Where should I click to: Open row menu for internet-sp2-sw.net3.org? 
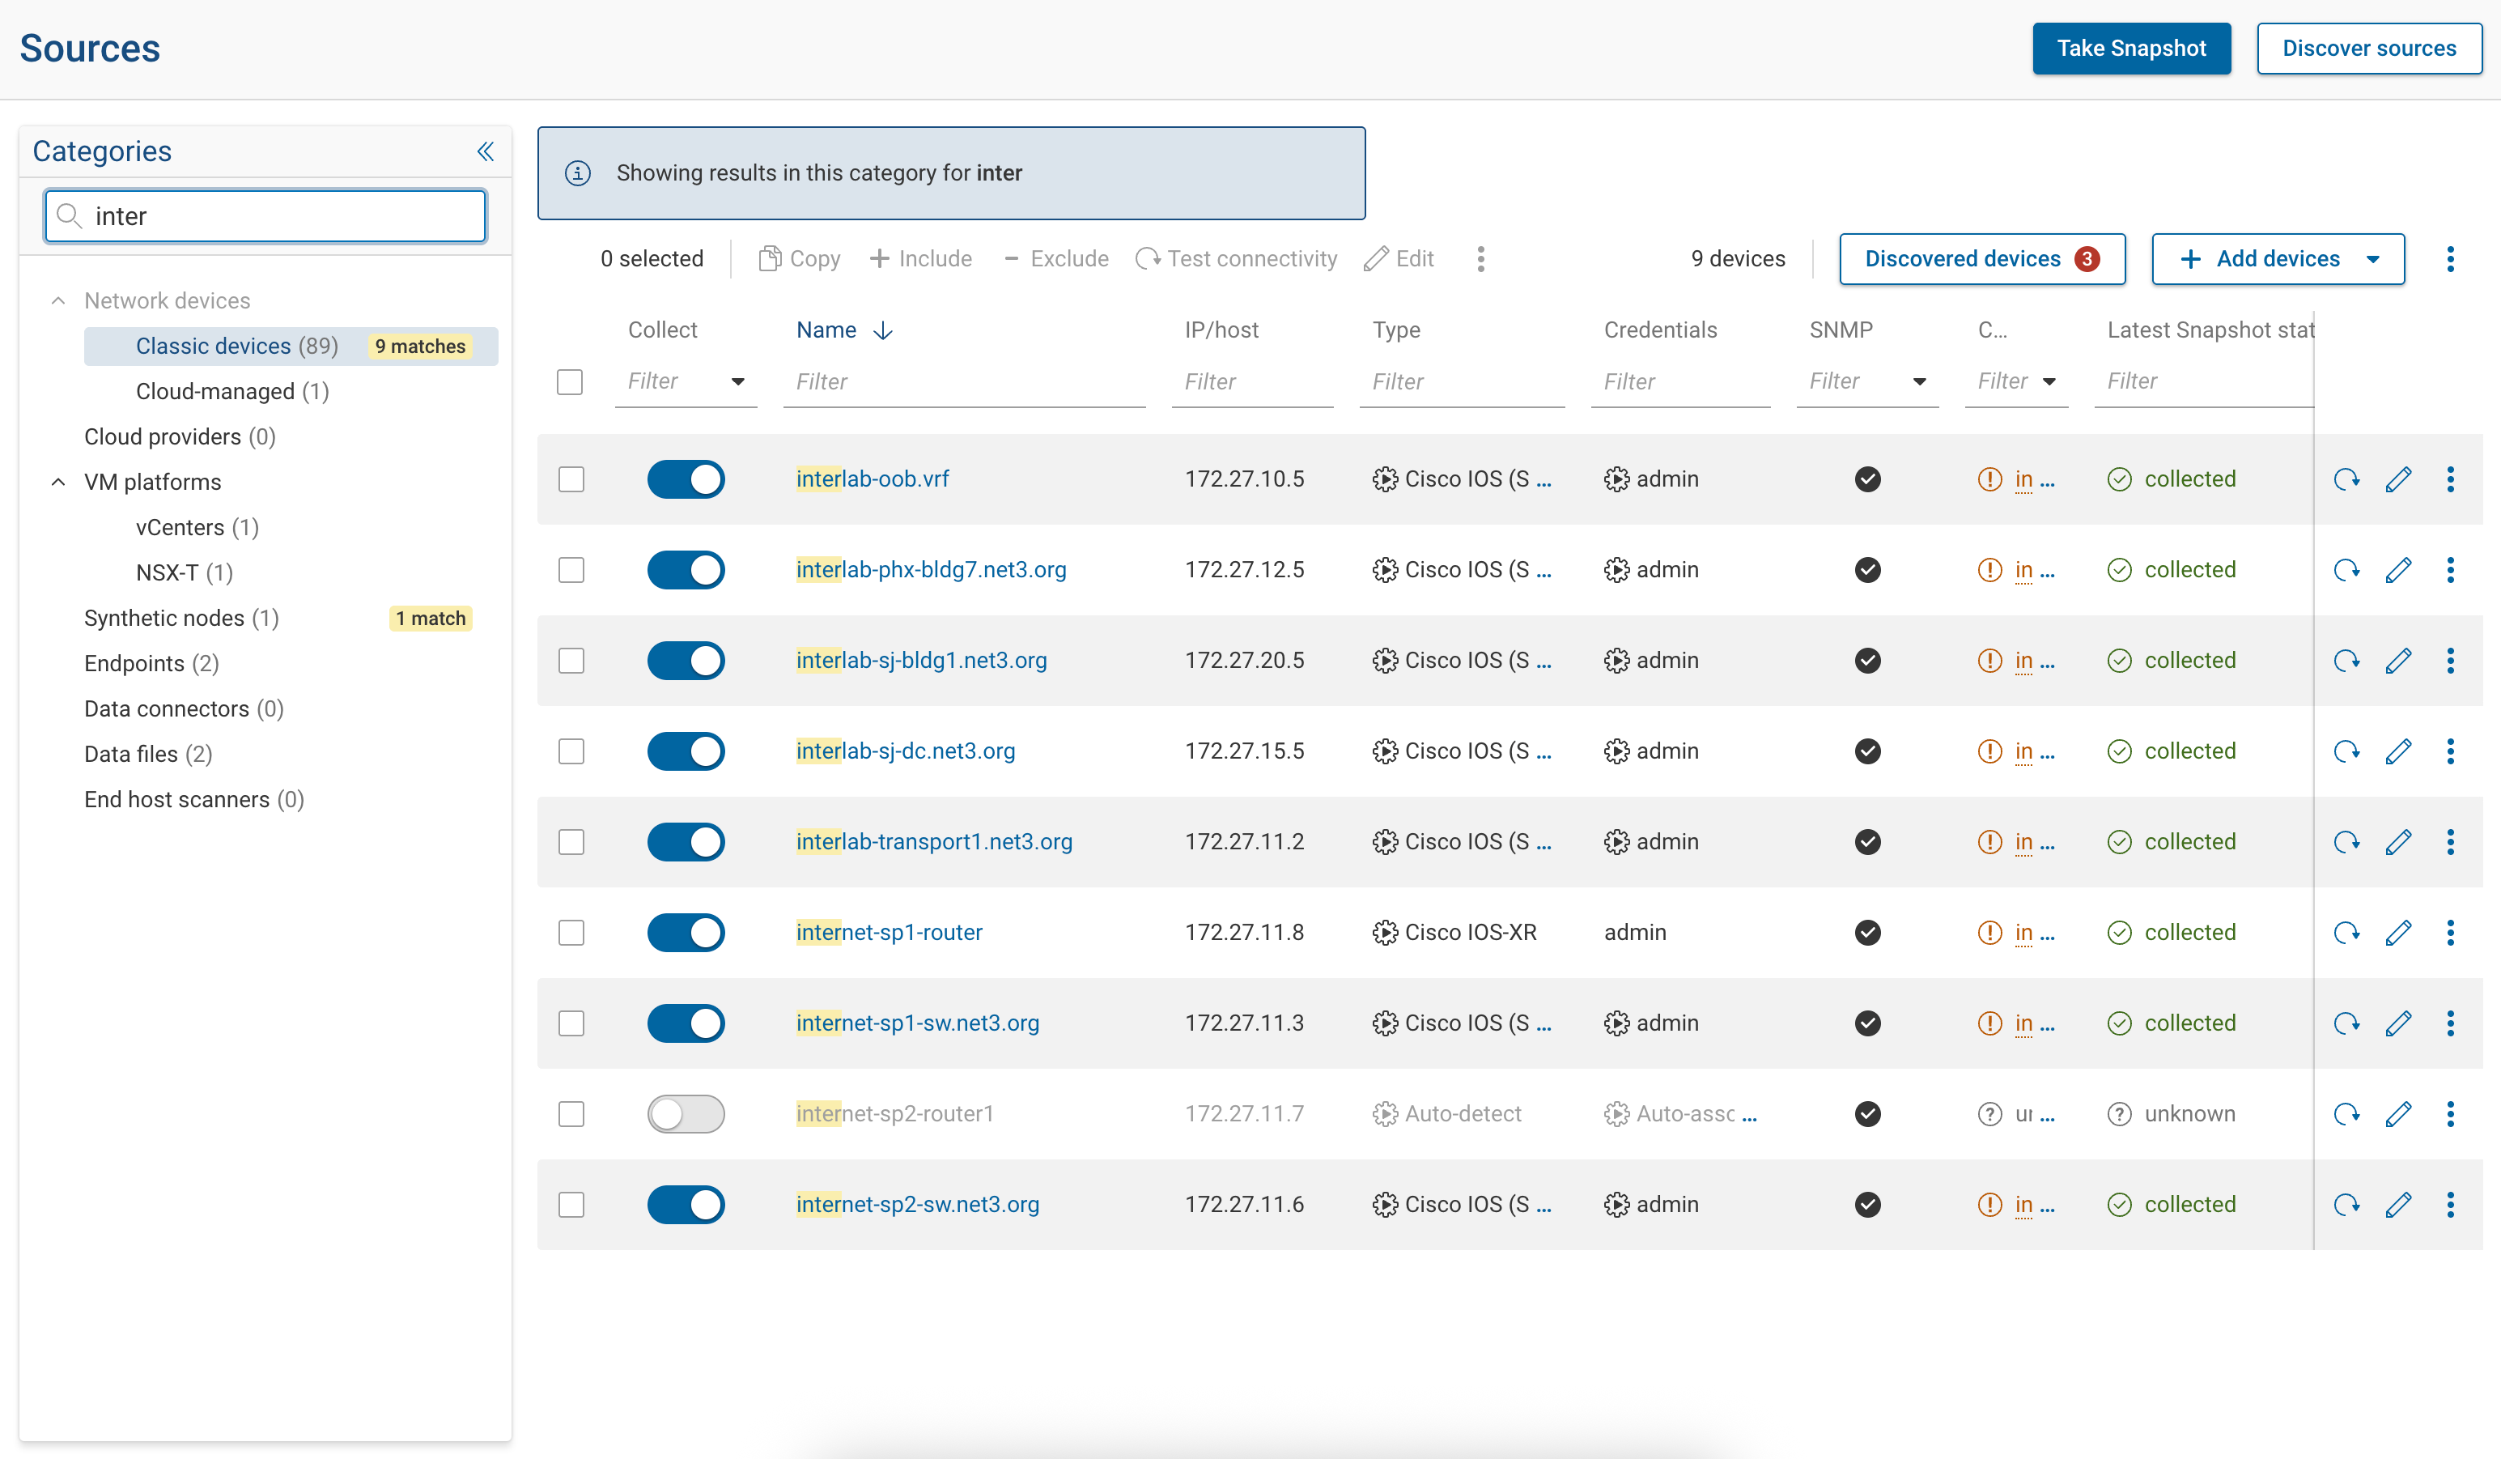[2450, 1205]
